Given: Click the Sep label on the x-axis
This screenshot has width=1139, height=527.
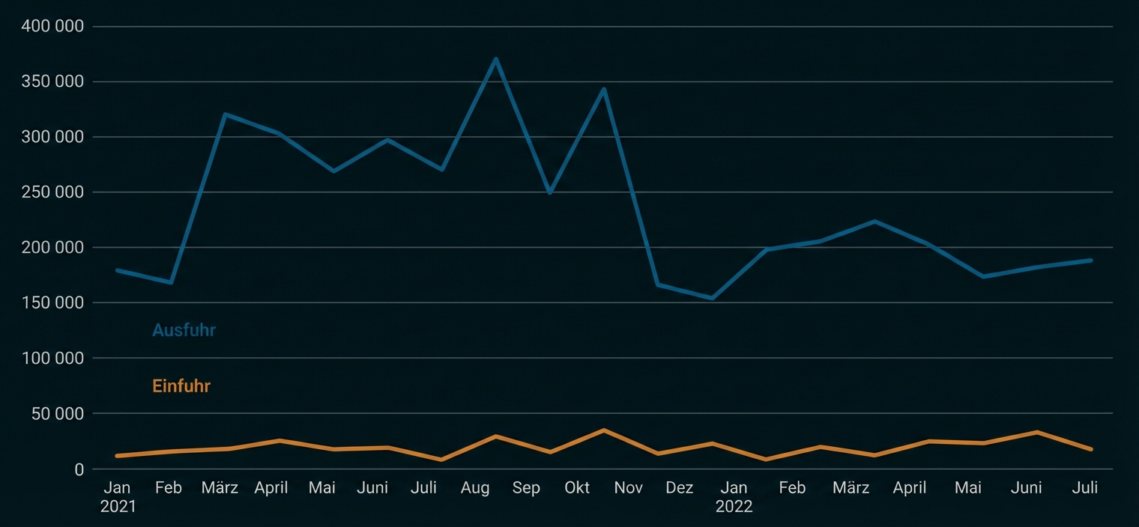Looking at the screenshot, I should (x=526, y=488).
